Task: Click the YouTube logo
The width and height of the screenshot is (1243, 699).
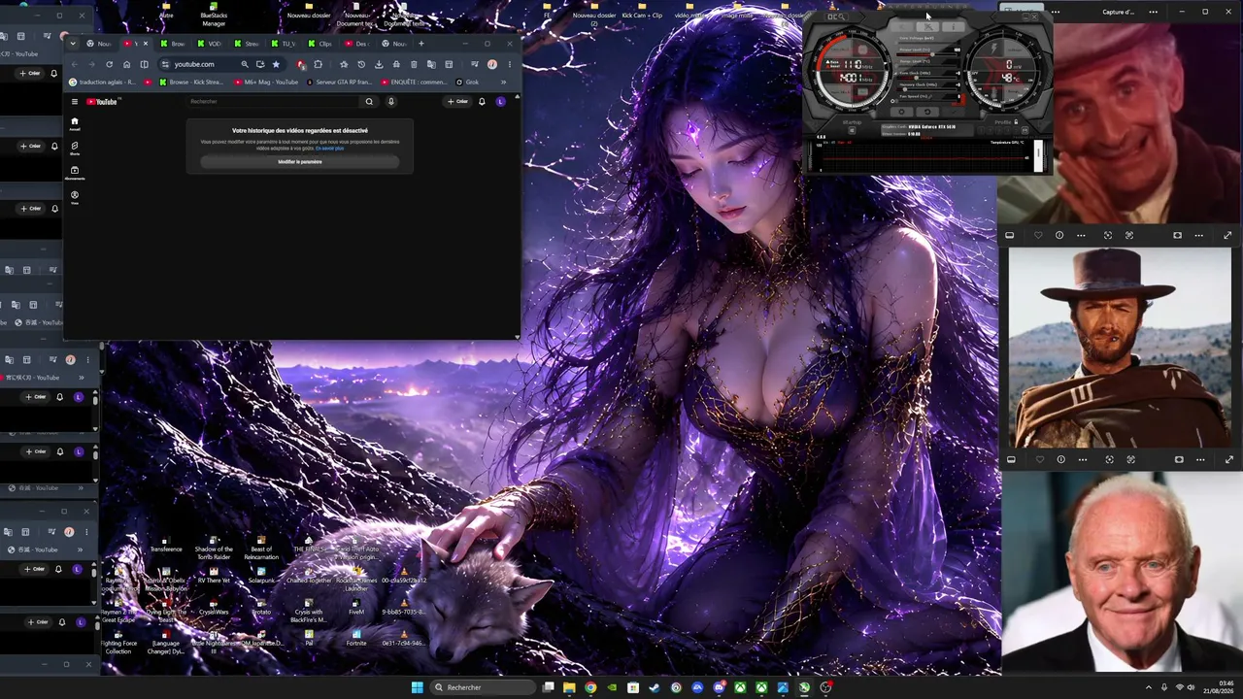Action: pos(102,101)
